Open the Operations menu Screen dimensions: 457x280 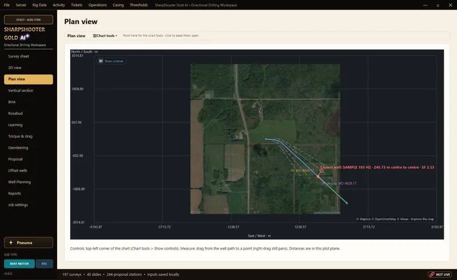pyautogui.click(x=97, y=5)
